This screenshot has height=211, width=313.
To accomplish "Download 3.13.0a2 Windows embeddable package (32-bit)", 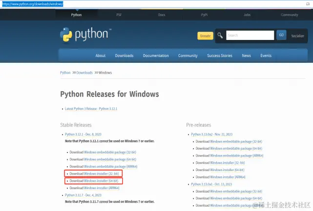I will coord(236,141).
